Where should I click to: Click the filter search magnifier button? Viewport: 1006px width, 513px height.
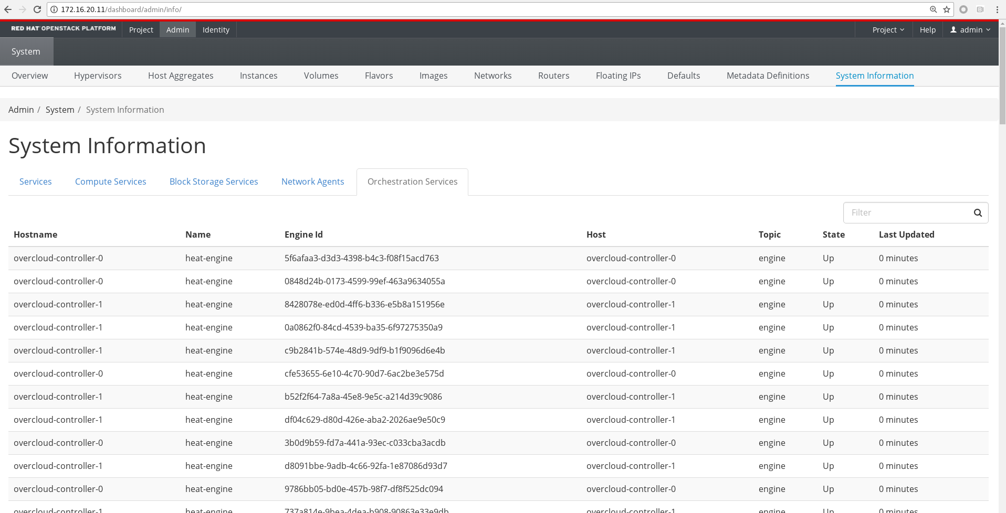click(x=978, y=212)
